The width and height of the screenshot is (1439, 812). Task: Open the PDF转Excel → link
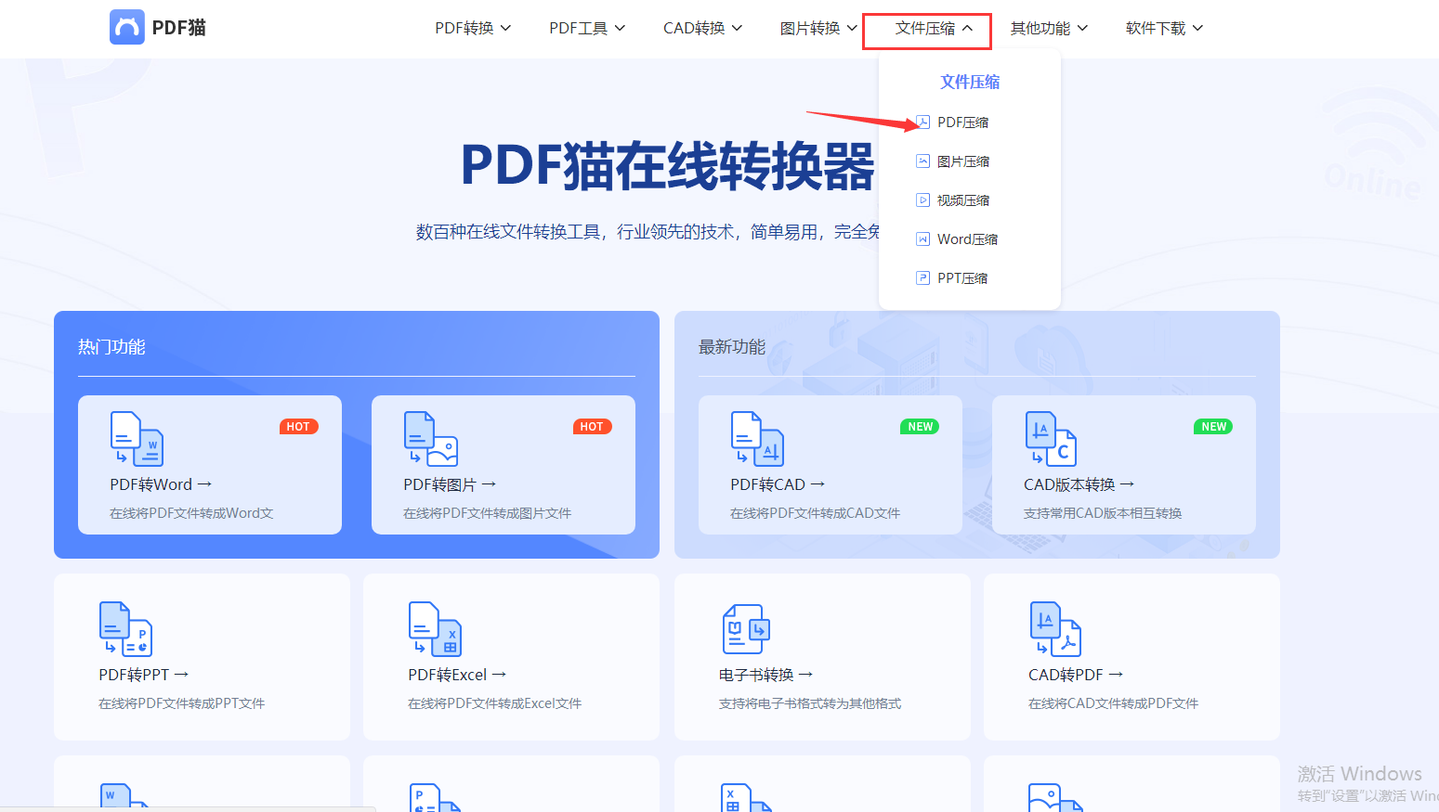point(457,675)
